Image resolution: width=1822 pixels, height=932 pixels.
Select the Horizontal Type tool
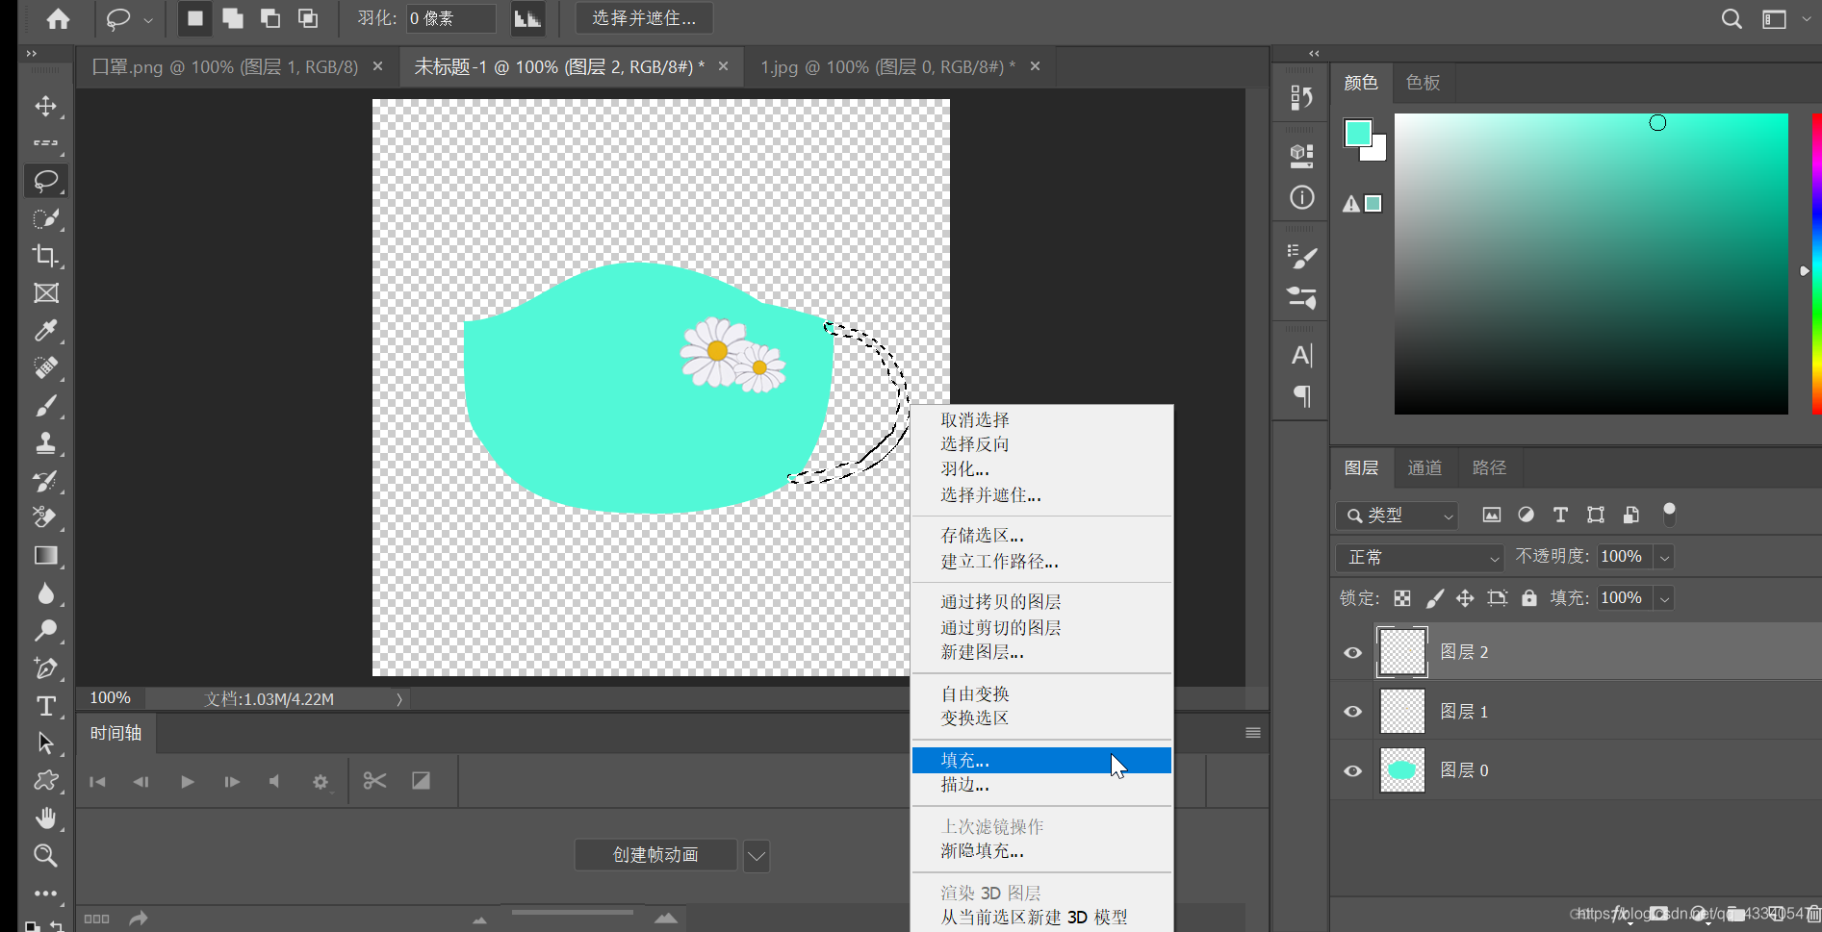pos(45,706)
